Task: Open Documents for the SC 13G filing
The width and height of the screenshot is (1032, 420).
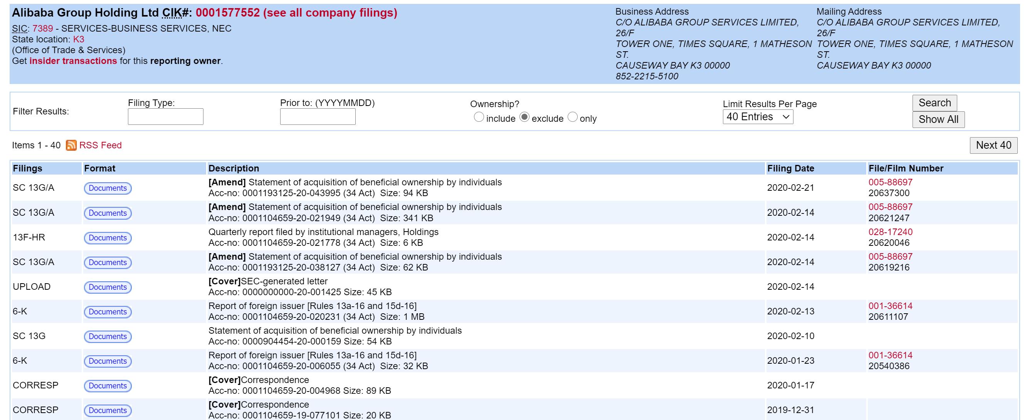Action: [x=108, y=336]
